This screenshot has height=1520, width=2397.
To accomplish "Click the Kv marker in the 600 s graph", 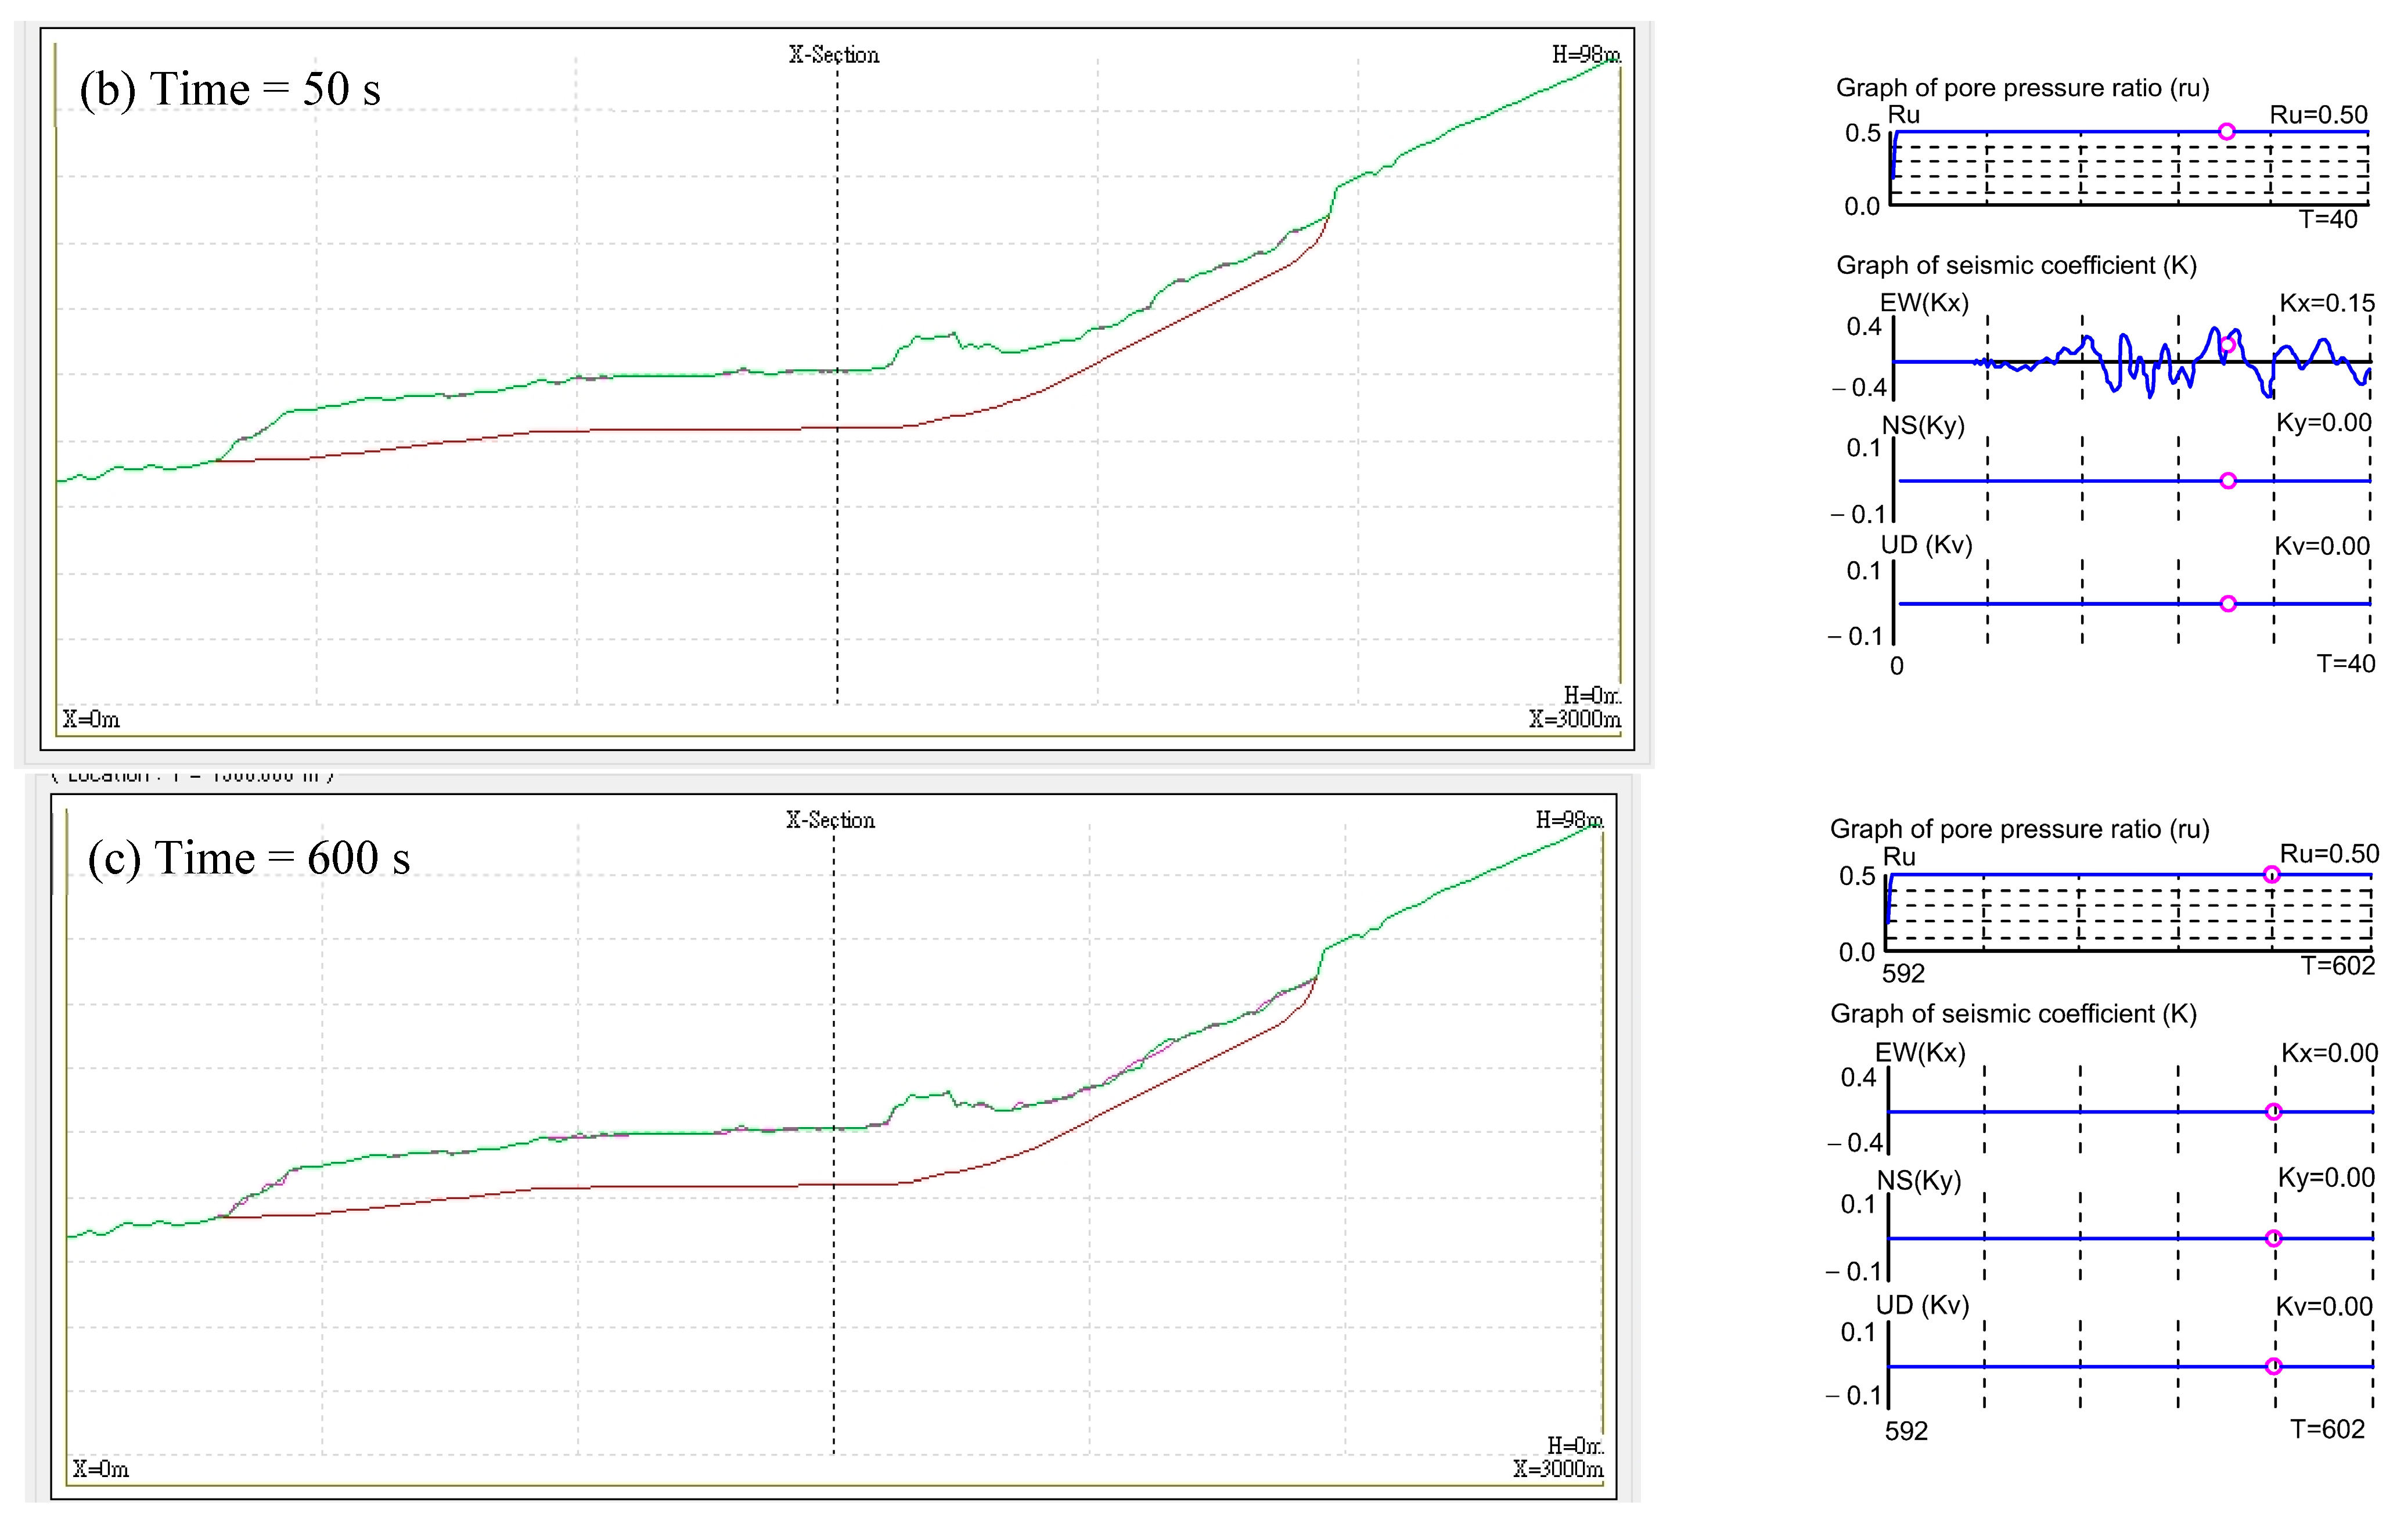I will click(2273, 1366).
